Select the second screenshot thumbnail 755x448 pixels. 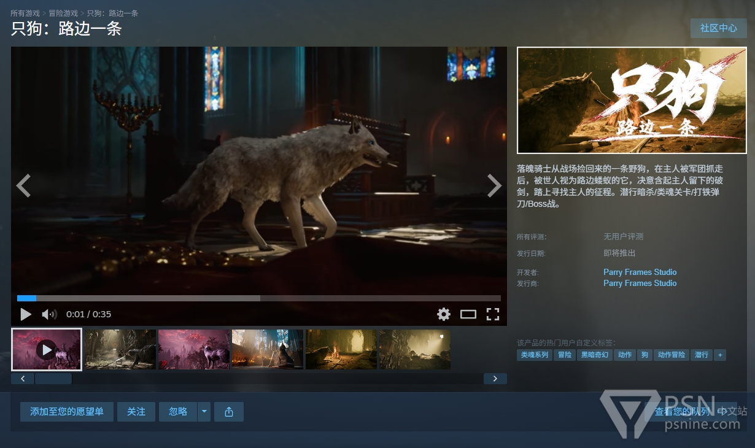tap(120, 350)
